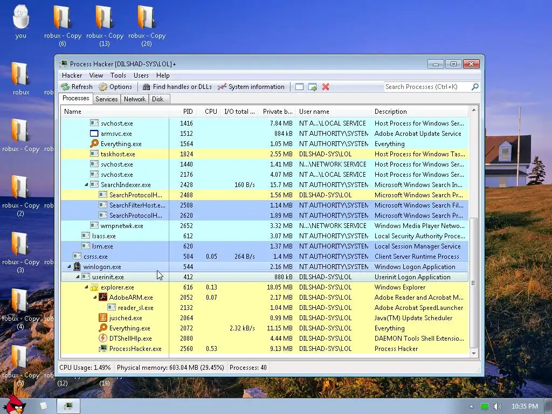Collapse the SearchIndexer.exe tree node
The image size is (552, 414).
[x=86, y=184]
